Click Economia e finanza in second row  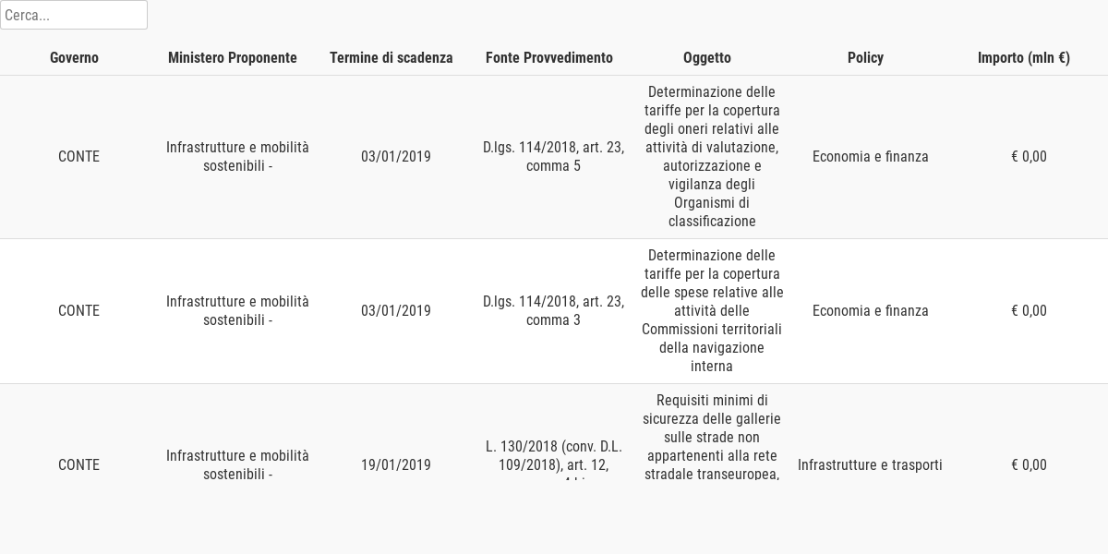coord(870,311)
